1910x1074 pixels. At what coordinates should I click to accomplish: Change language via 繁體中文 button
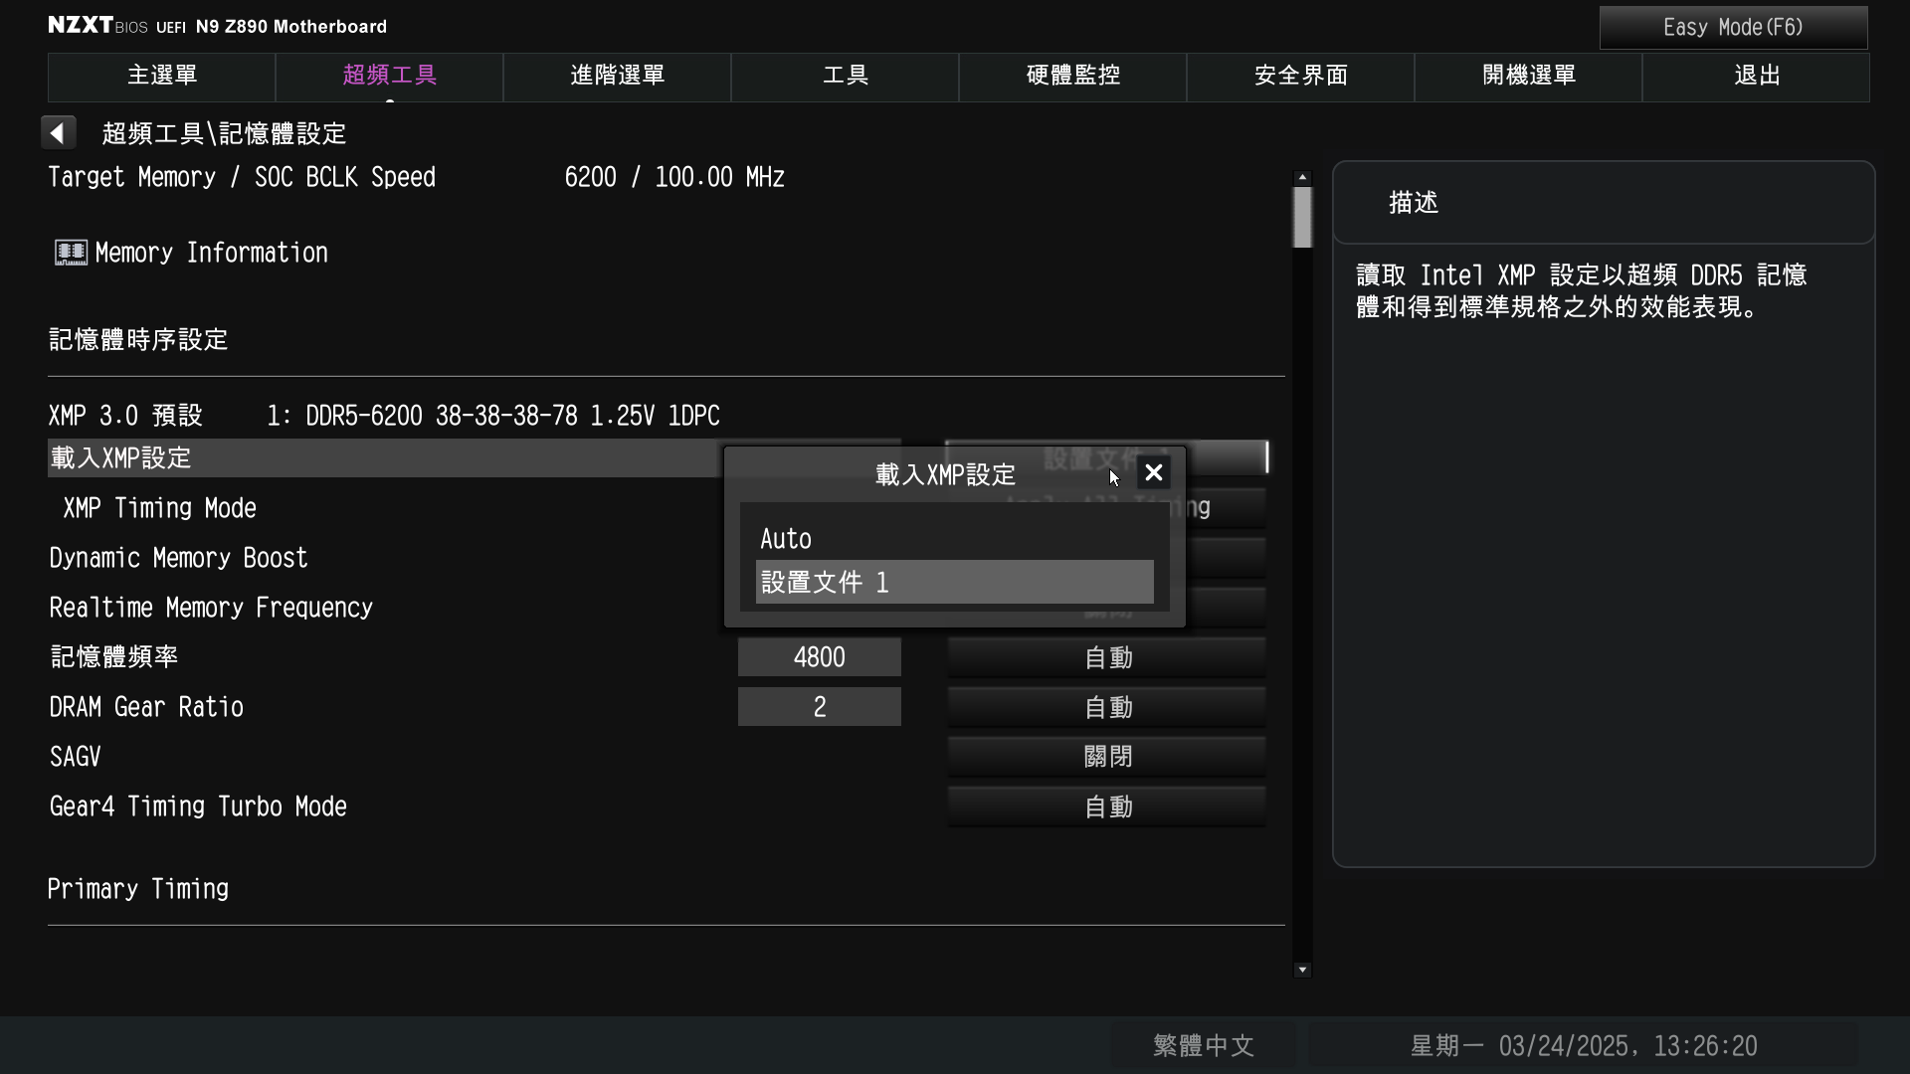[x=1204, y=1046]
